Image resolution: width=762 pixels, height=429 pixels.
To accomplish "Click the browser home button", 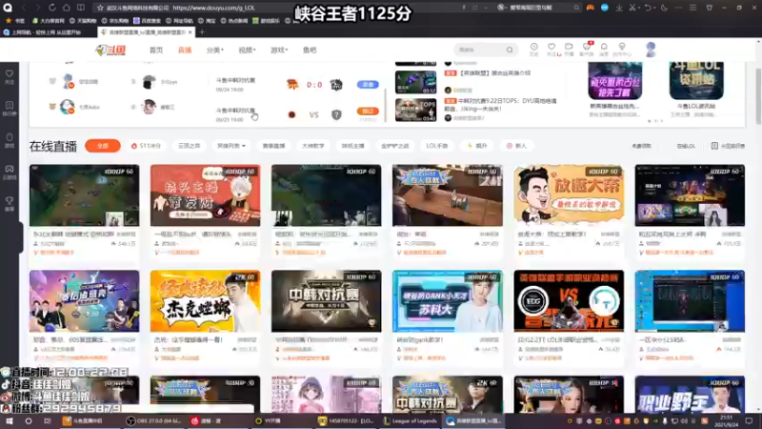I will pos(67,8).
